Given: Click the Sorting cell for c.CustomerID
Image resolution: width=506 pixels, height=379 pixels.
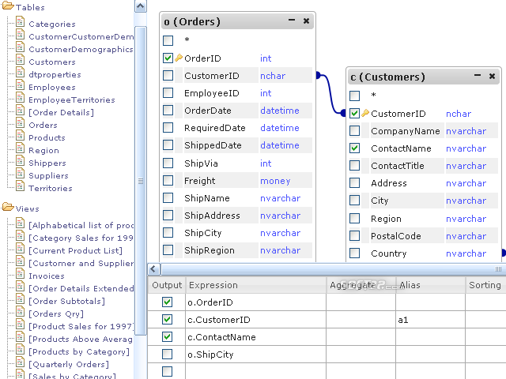Looking at the screenshot, I should click(485, 320).
